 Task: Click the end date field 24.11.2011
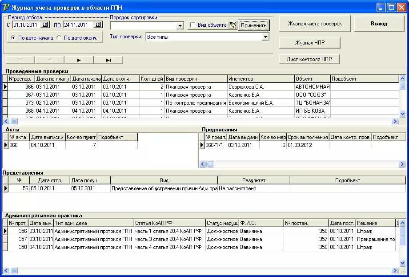tap(78, 25)
